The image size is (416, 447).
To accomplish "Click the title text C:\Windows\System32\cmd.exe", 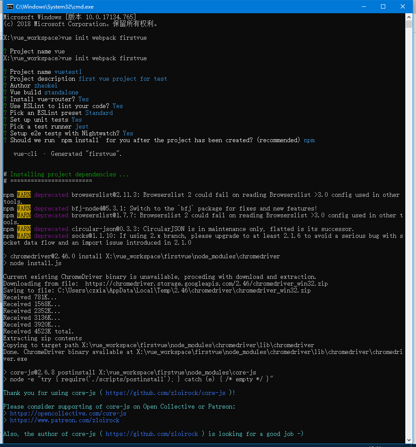I will pyautogui.click(x=55, y=6).
